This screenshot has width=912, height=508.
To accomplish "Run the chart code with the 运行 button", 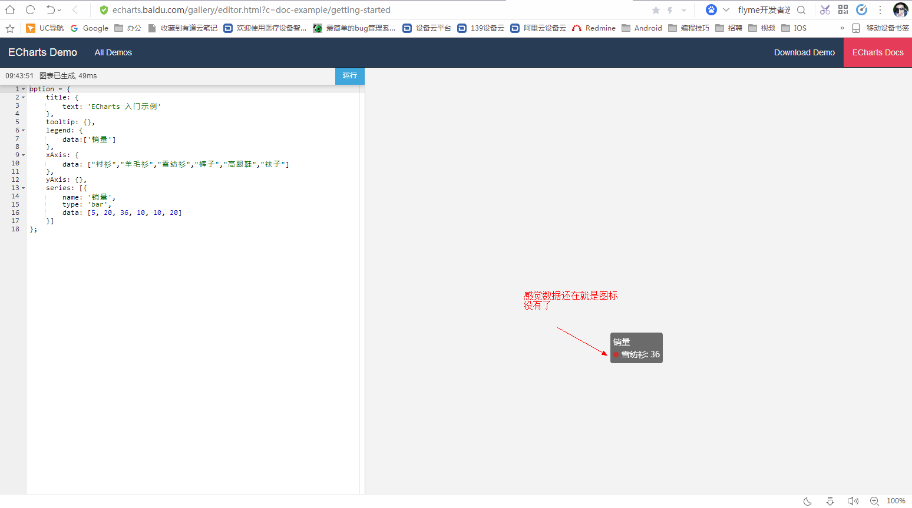I will click(x=349, y=75).
